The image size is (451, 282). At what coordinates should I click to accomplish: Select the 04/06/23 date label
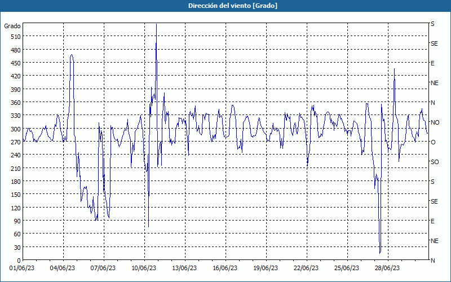[63, 268]
